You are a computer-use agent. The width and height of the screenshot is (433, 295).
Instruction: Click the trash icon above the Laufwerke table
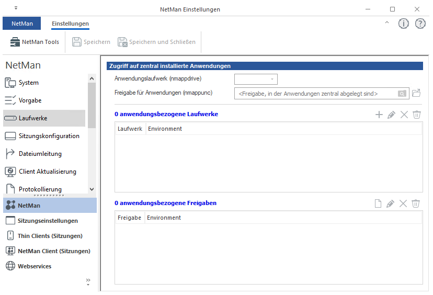(x=416, y=115)
